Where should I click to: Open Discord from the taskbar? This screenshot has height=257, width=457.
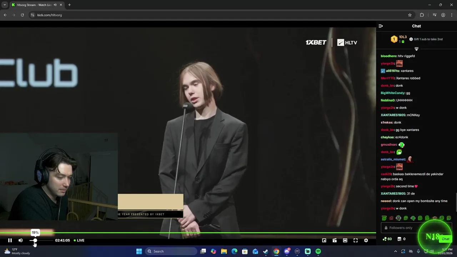coord(287,251)
